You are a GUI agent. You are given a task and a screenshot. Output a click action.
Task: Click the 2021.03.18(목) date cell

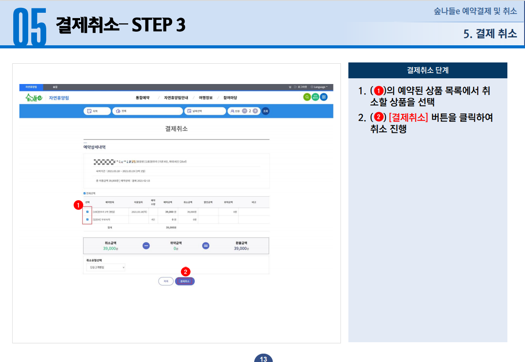point(139,212)
